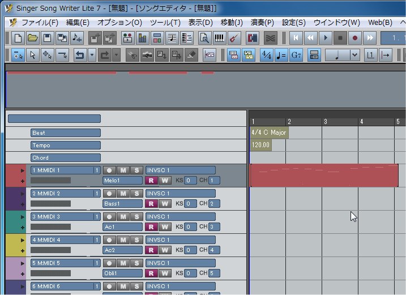Create a new song file

pos(18,38)
